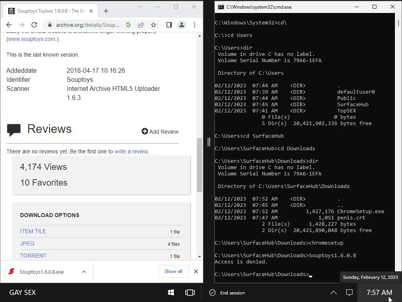
Task: Open ITEM TILE download option
Action: (33, 231)
